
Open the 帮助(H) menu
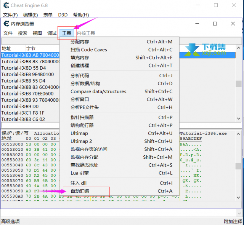point(81,15)
